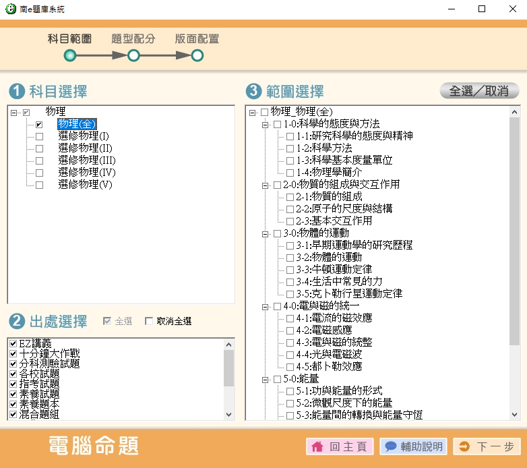Select the 3-4:生活中常見的力 label

[339, 281]
